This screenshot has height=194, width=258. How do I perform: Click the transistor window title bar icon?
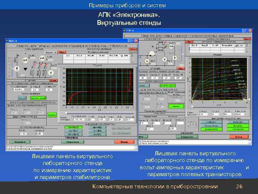tap(125, 31)
